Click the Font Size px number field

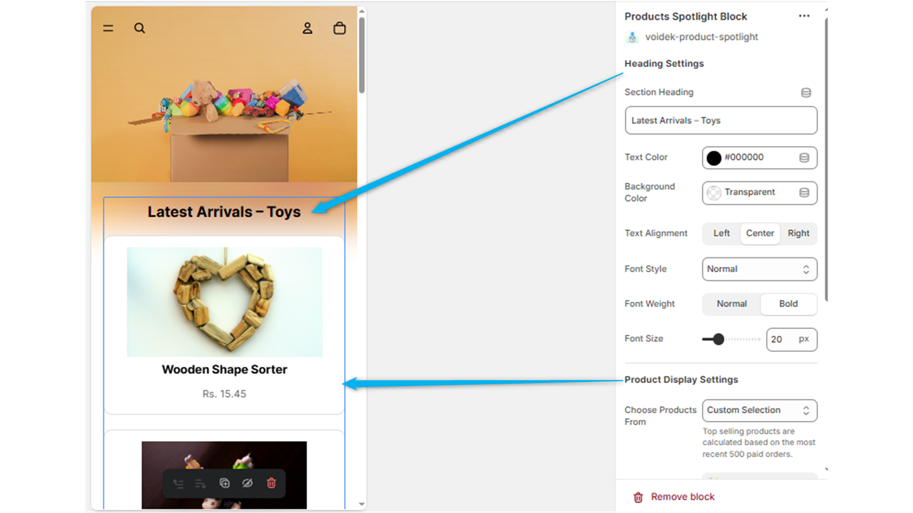(x=791, y=339)
